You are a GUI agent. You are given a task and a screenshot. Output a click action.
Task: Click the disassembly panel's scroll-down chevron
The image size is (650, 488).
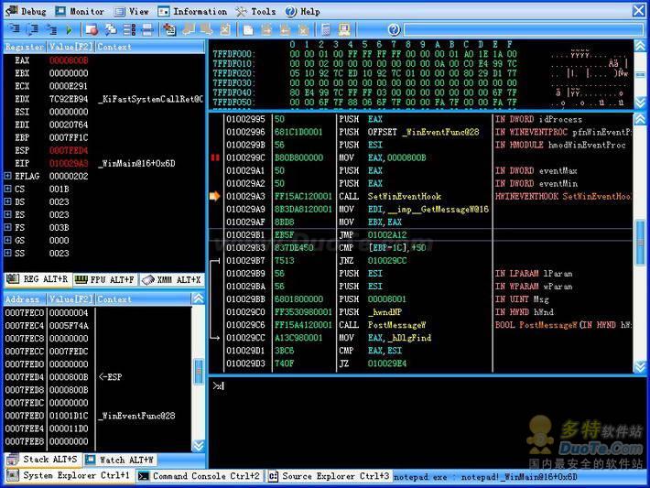[x=640, y=366]
